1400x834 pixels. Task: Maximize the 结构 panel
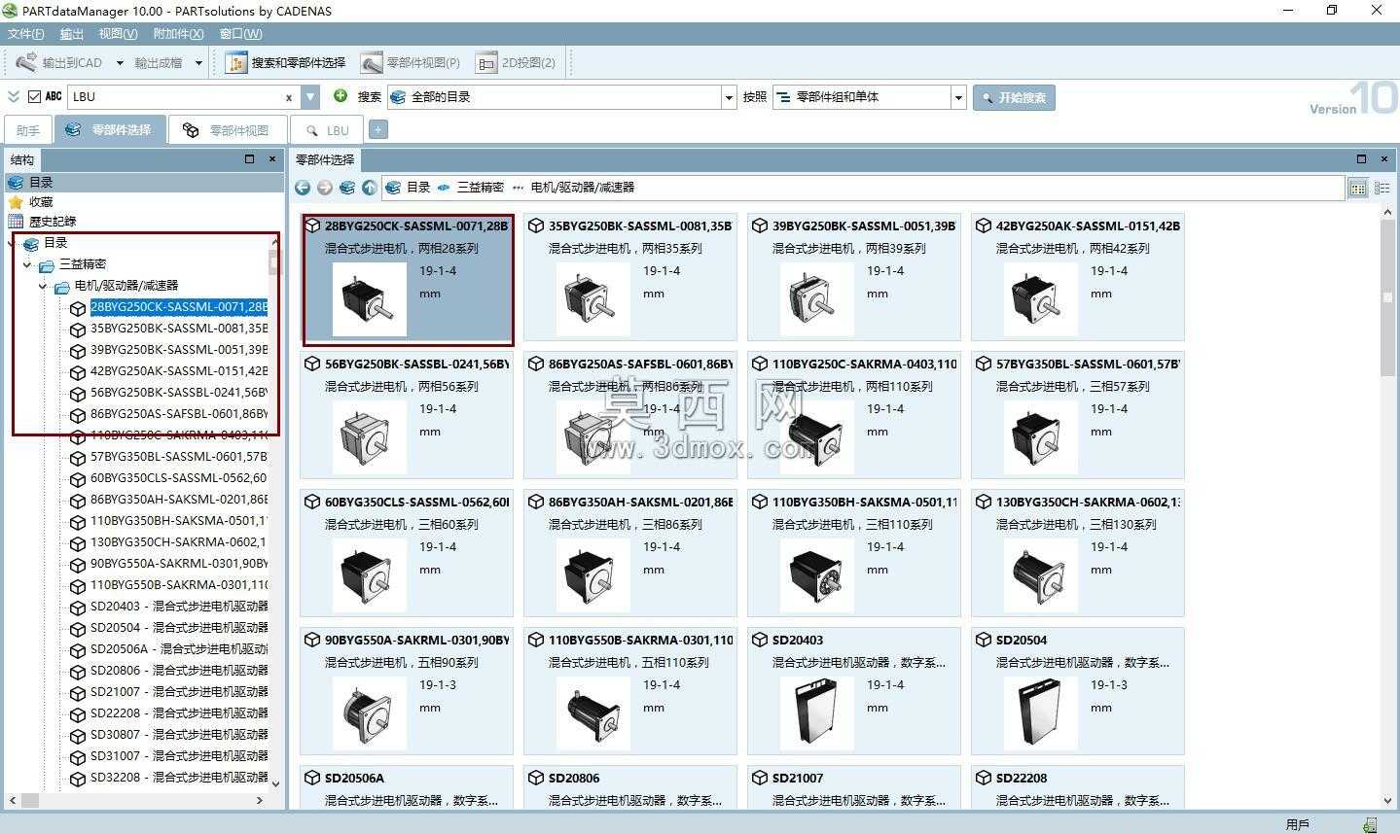tap(249, 159)
